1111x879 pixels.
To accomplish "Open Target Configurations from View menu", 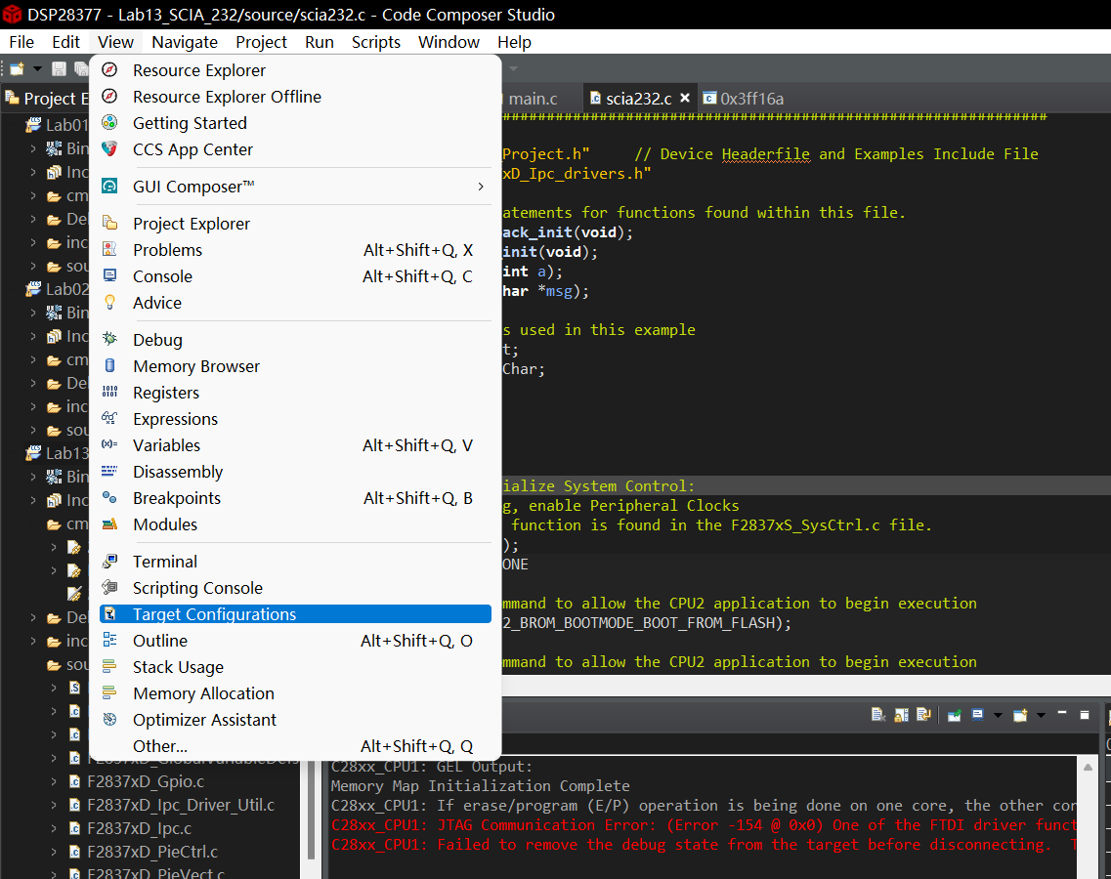I will pos(214,614).
